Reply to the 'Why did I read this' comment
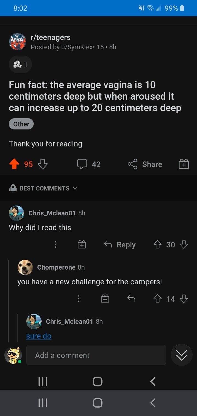The width and height of the screenshot is (197, 416). click(x=120, y=244)
